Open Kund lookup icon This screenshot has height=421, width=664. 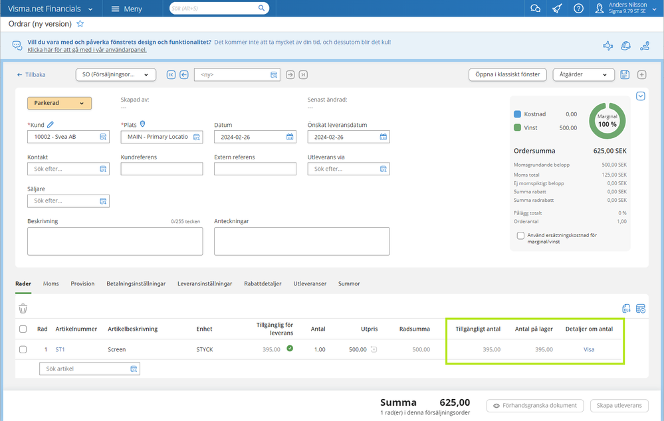tap(103, 137)
